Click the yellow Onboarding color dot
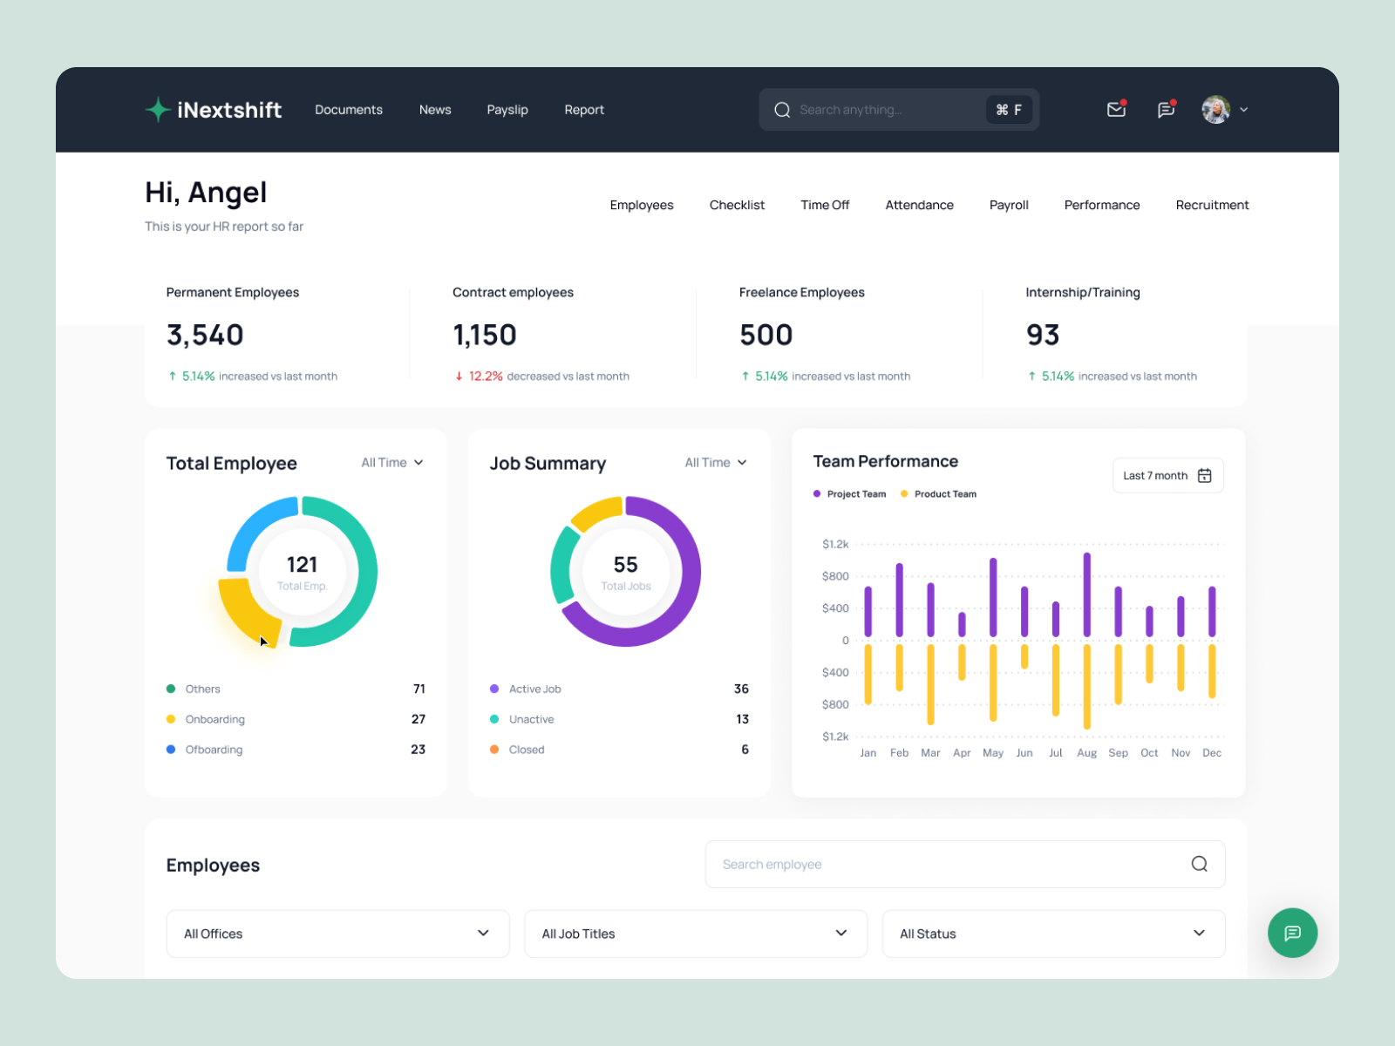The width and height of the screenshot is (1395, 1046). point(170,719)
